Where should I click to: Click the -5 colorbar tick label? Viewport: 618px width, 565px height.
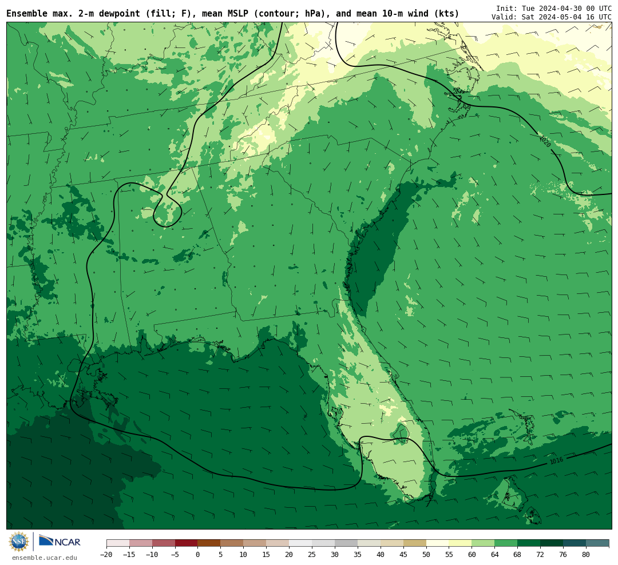coord(175,555)
